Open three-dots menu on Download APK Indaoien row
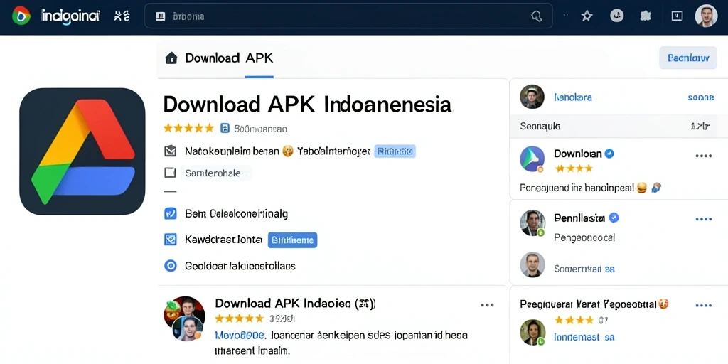 (487, 305)
